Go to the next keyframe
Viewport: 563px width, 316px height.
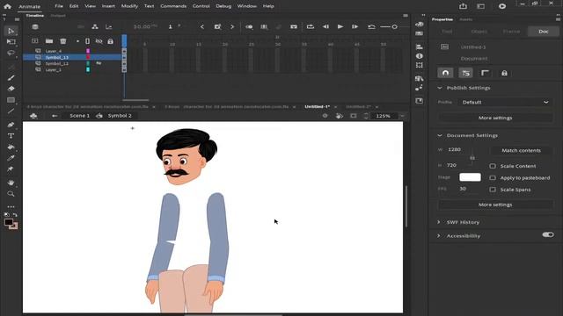pos(232,27)
